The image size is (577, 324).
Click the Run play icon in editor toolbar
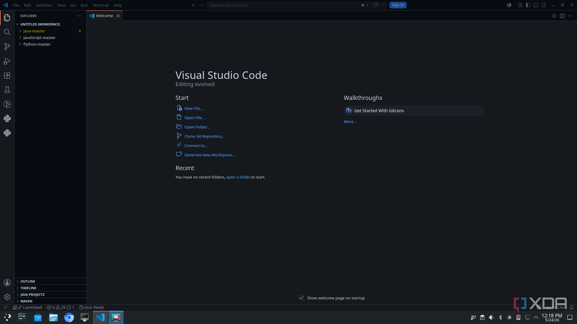click(x=554, y=16)
